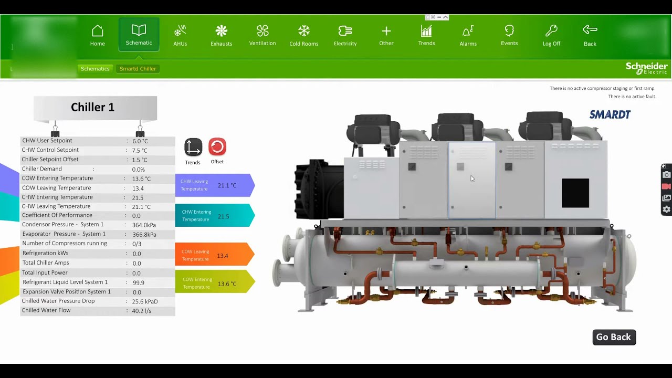The image size is (672, 378).
Task: Select the CHW Entering Temperature table row
Action: pos(98,197)
